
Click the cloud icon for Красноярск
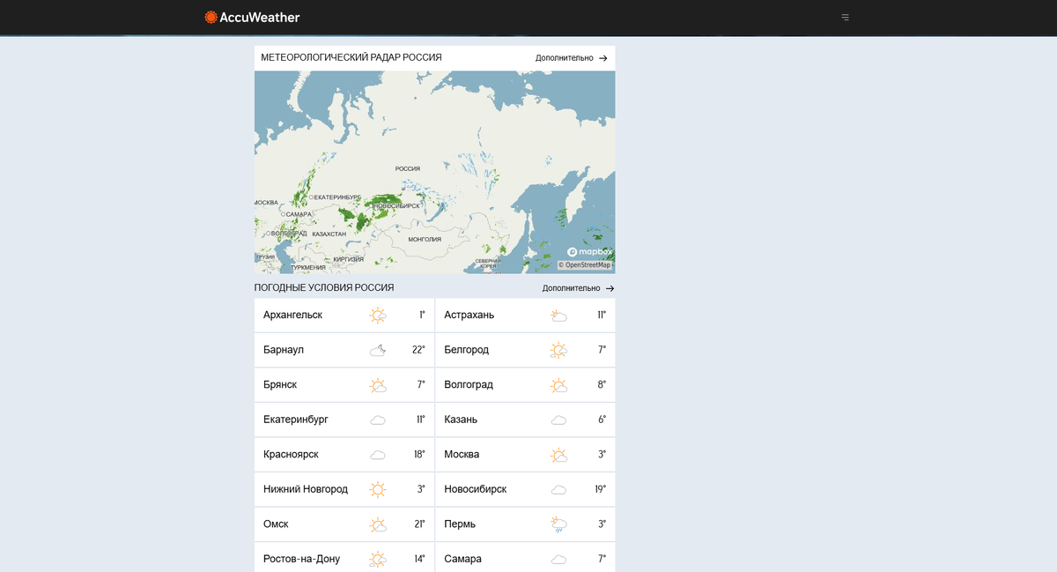(x=378, y=455)
